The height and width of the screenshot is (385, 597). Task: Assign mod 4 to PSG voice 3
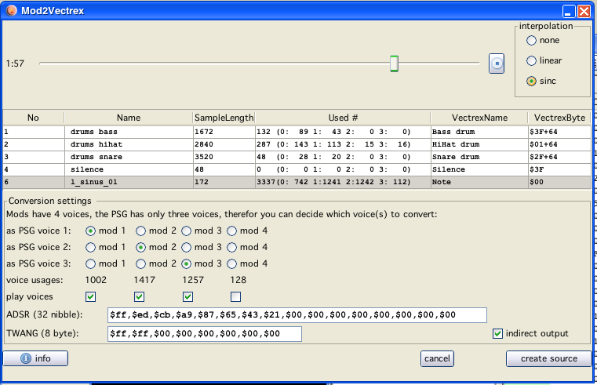click(x=233, y=263)
